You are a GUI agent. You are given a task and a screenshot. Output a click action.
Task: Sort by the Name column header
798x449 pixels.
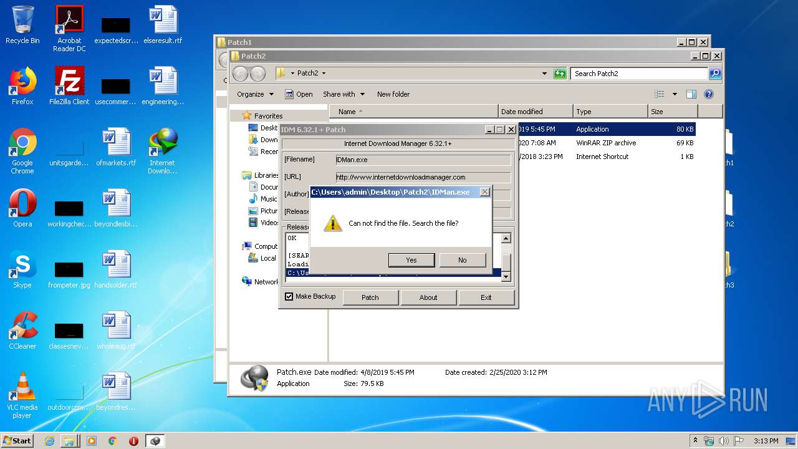click(415, 112)
